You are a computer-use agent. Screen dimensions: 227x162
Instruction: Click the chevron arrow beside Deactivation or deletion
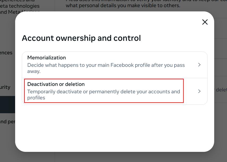(199, 91)
